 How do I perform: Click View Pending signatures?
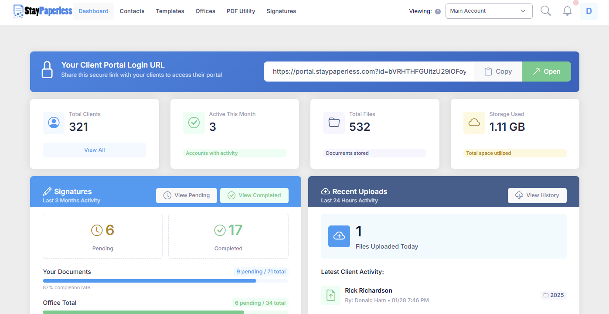(186, 195)
